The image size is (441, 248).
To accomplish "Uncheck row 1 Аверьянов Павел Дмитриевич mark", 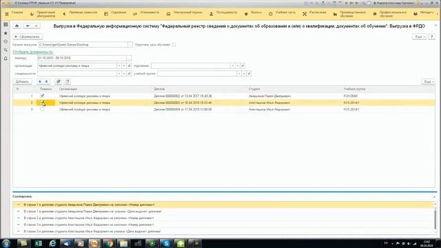I will point(42,96).
